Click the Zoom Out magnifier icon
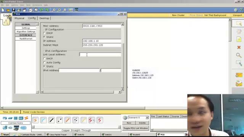Image resolution: width=244 pixels, height=137 pixels. click(64, 10)
